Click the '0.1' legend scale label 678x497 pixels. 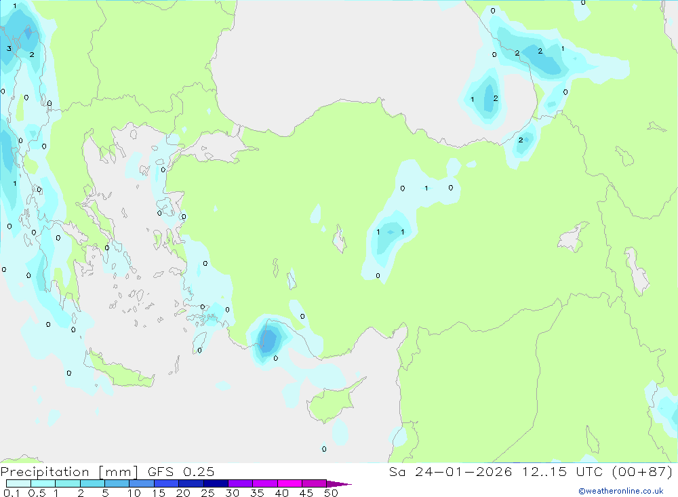tap(12, 493)
